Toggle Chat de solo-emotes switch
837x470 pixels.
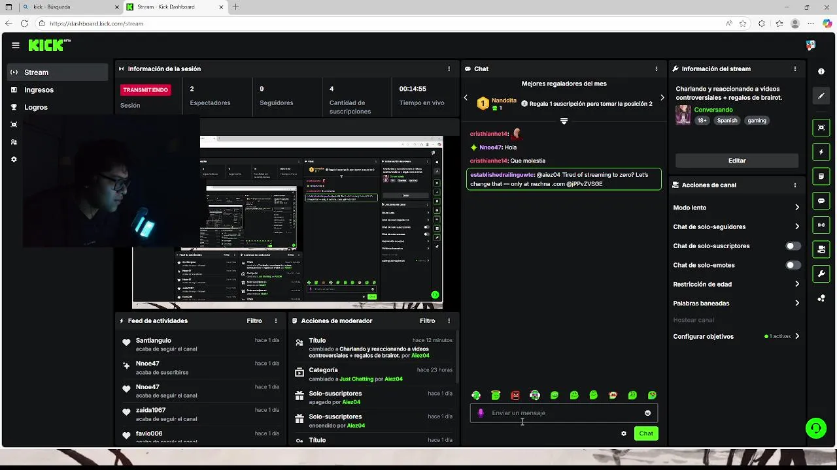(x=793, y=265)
